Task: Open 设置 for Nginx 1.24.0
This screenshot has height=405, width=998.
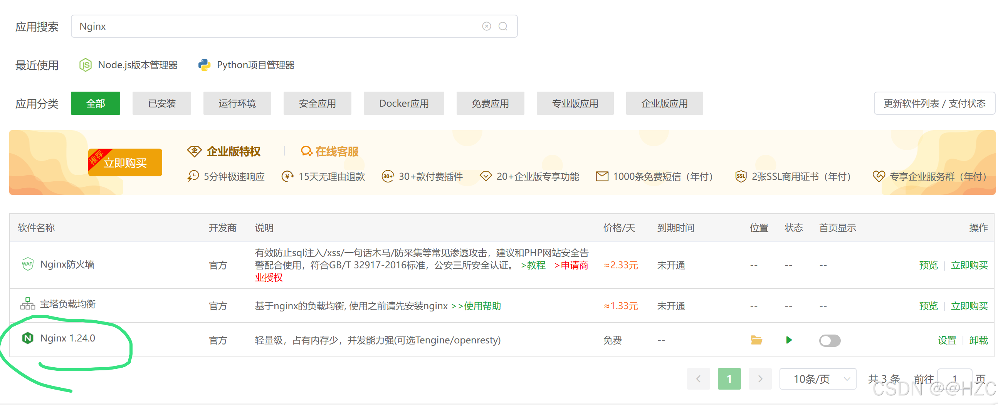Action: (x=947, y=340)
